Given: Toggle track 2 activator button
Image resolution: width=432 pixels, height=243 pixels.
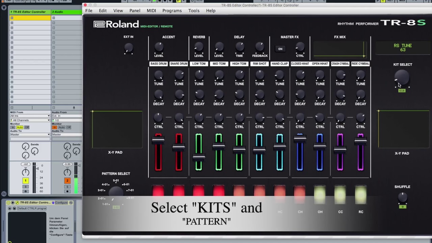Looking at the screenshot, I should point(67,181).
